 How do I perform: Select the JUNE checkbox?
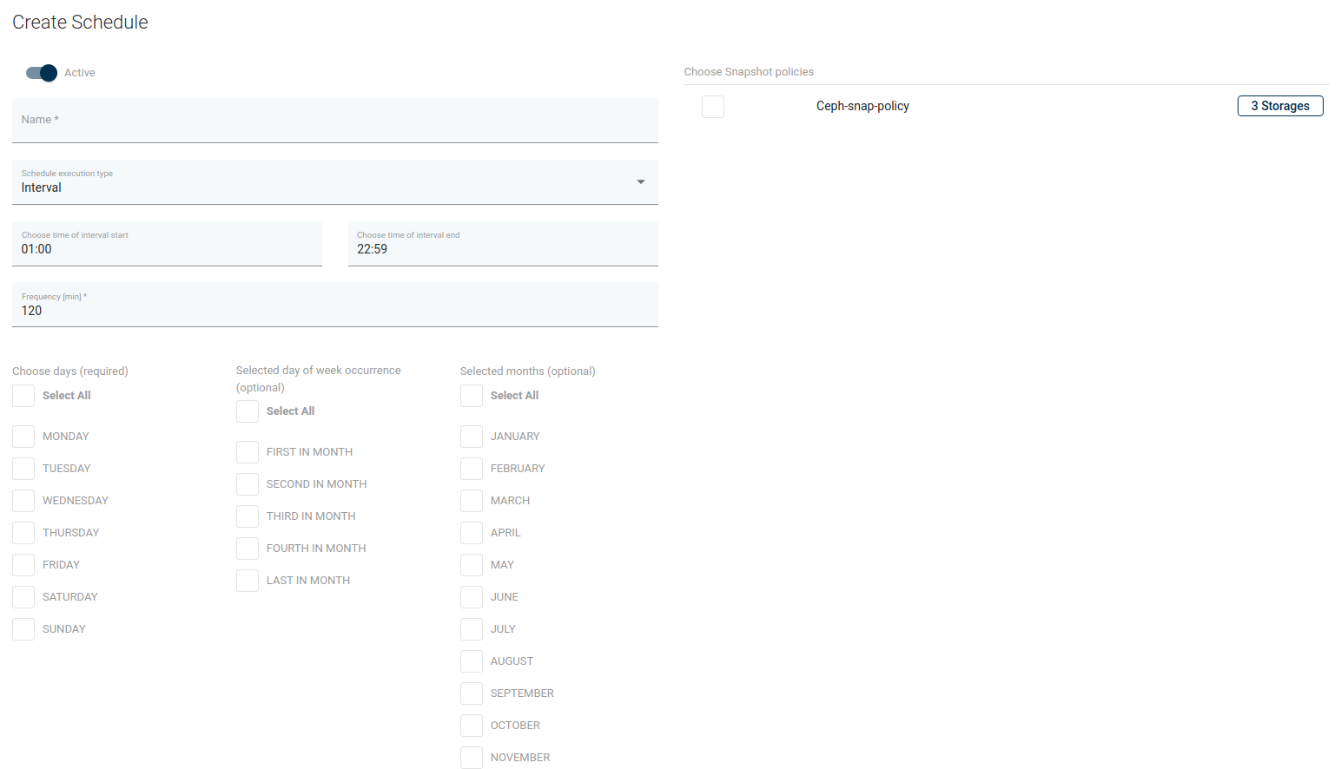(x=472, y=597)
